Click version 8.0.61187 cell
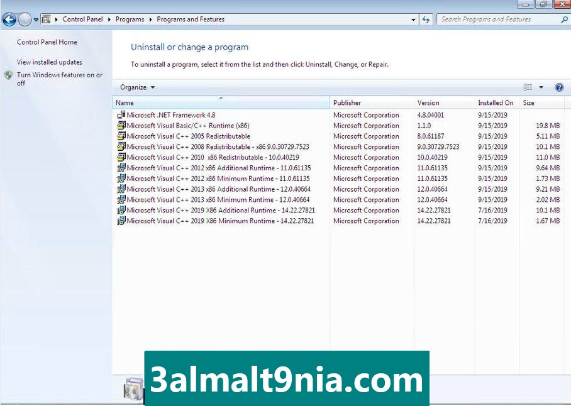The image size is (571, 406). point(430,136)
